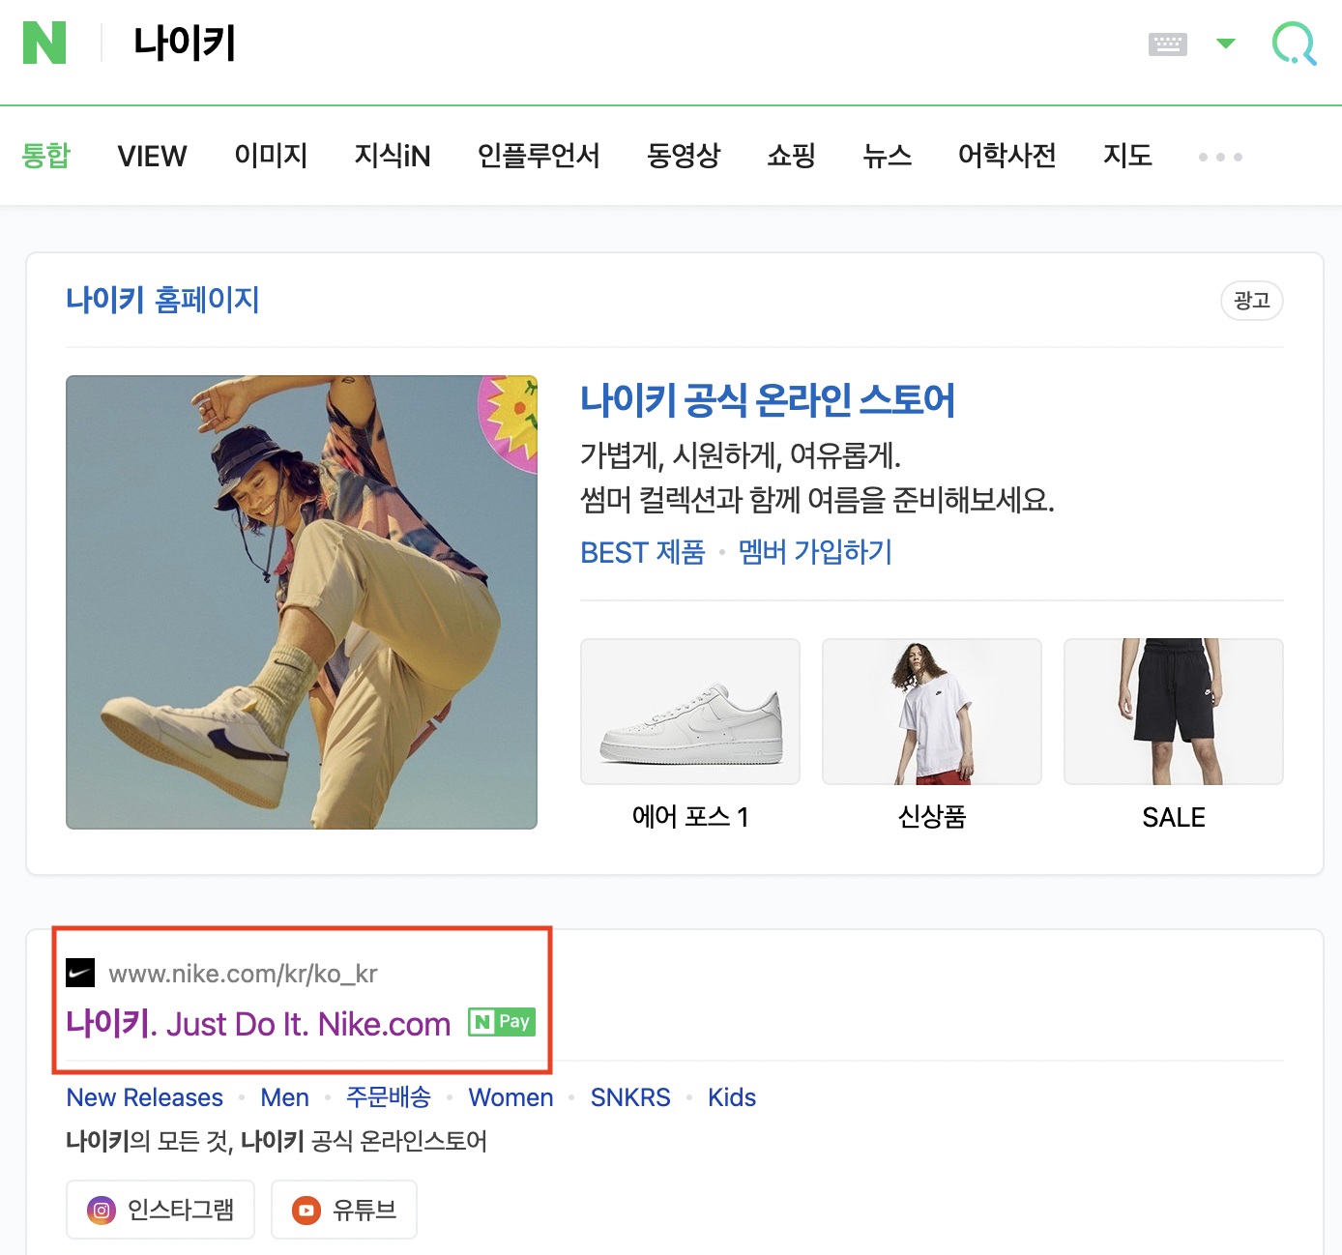The image size is (1342, 1255).
Task: Open the Kids sublink
Action: (x=732, y=1097)
